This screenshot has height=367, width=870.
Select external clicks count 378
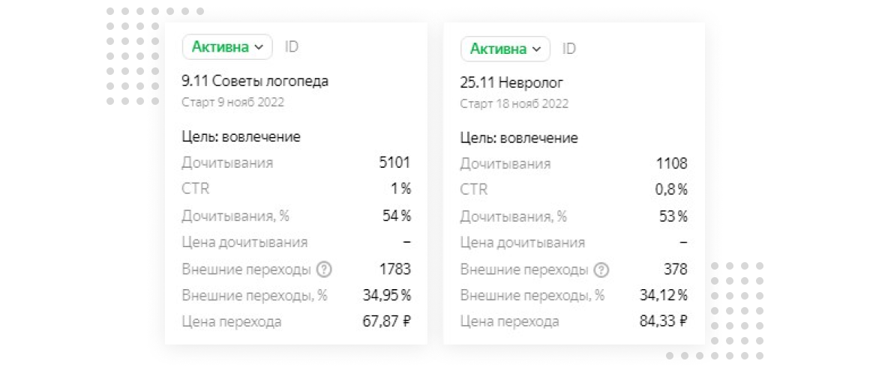tap(676, 270)
